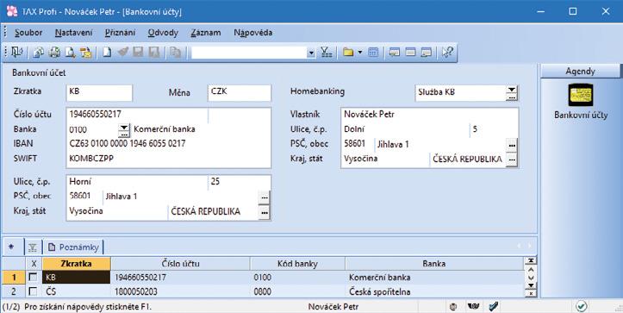The width and height of the screenshot is (623, 313).
Task: Select account number 1800050203 cell
Action: [180, 291]
